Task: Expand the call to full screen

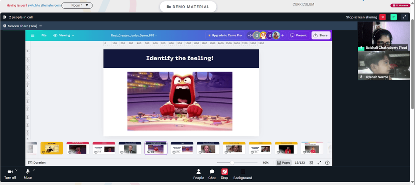Action: coord(404,17)
